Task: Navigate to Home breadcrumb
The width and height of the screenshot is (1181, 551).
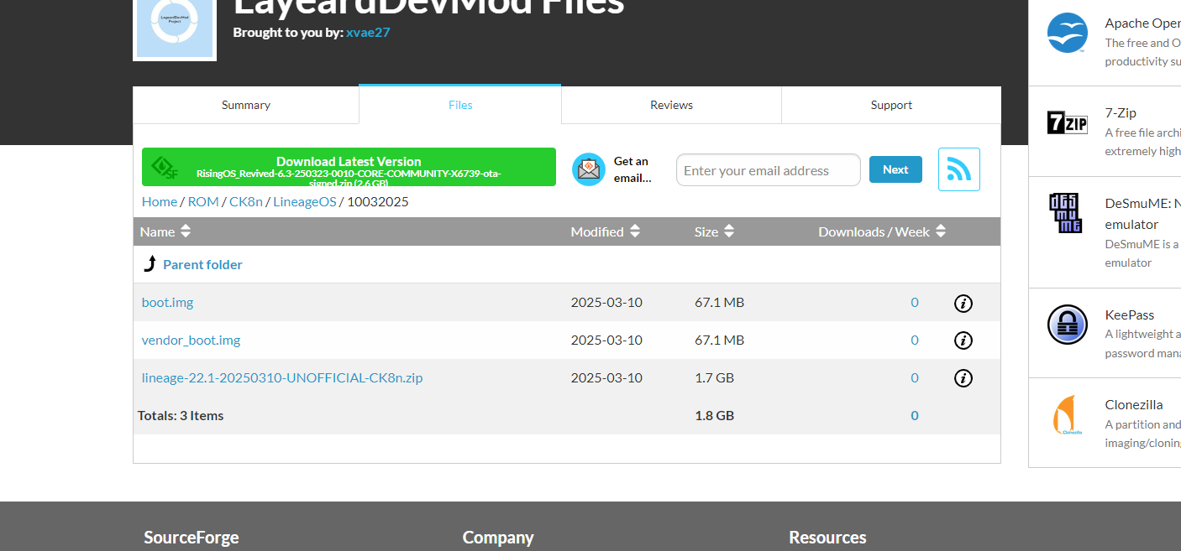Action: [160, 201]
